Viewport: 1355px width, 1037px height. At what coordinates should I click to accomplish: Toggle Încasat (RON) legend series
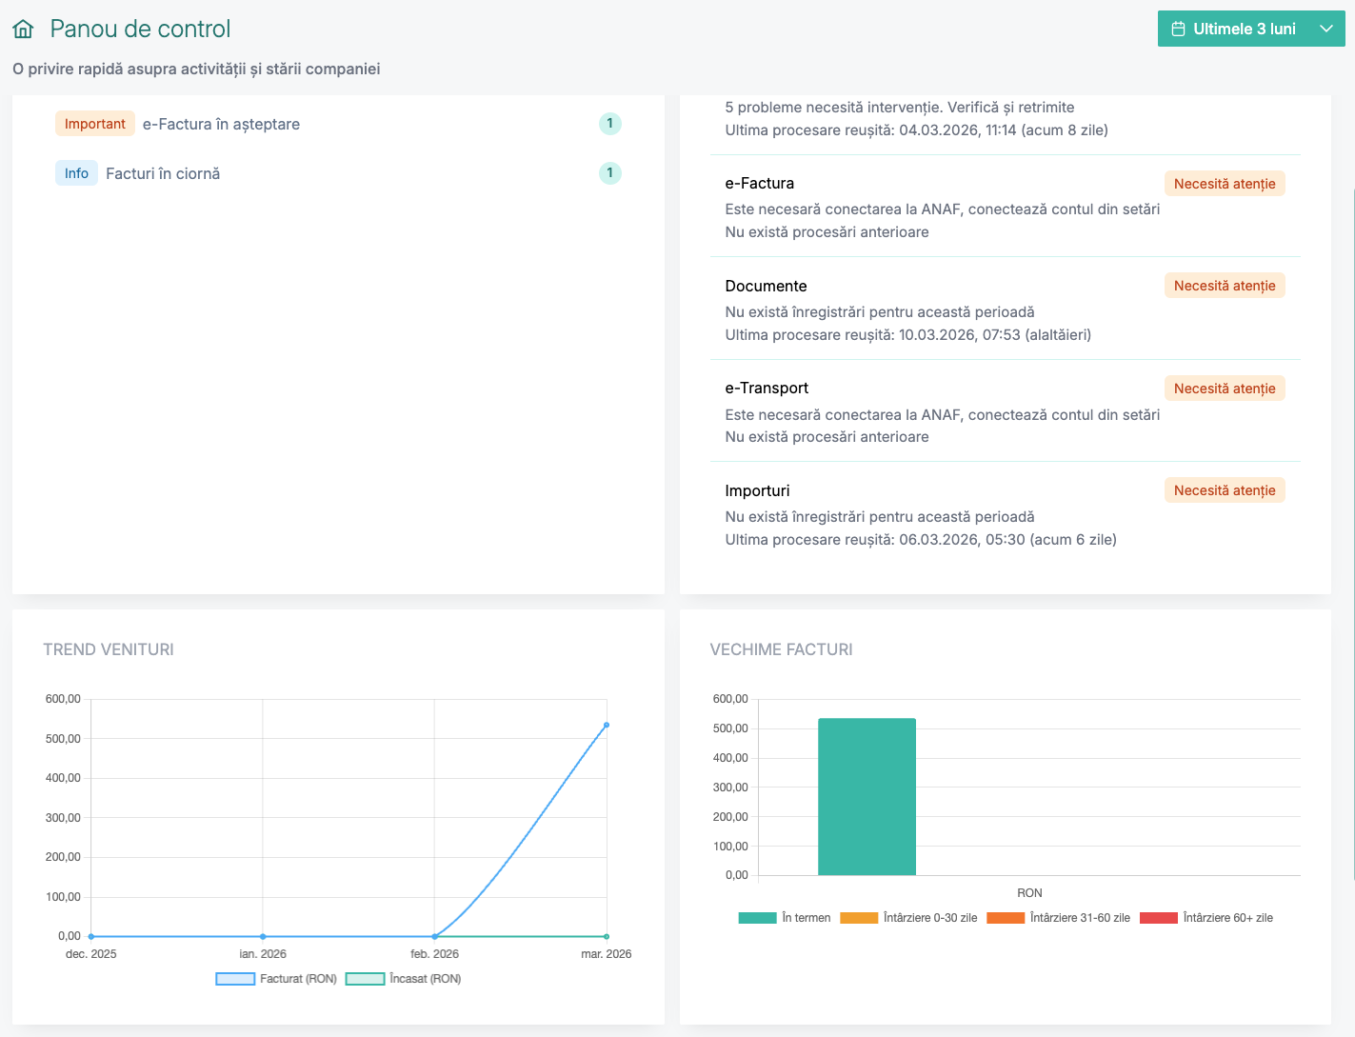pyautogui.click(x=404, y=979)
